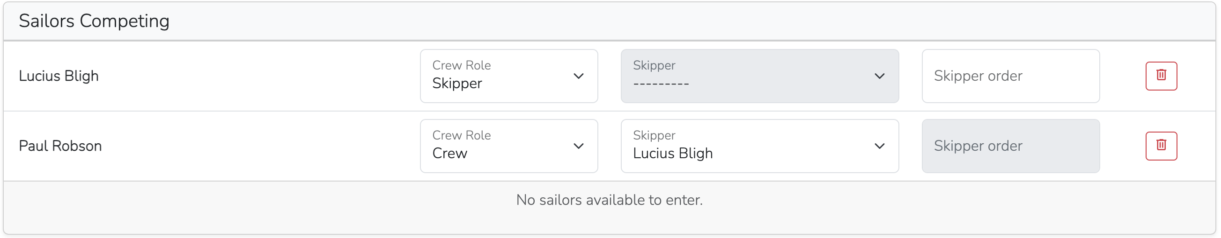Click the dashed empty value in Skipper select
Image resolution: width=1221 pixels, height=238 pixels.
point(661,84)
